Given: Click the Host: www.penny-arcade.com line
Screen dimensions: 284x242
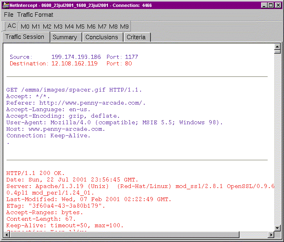Looking at the screenshot, I should (56, 129).
